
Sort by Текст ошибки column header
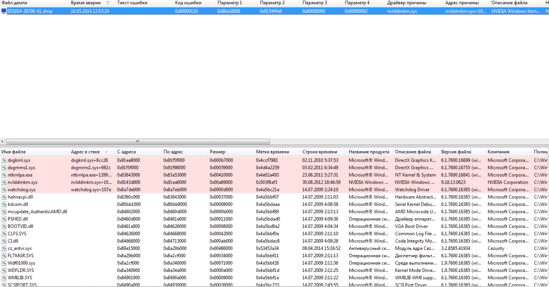144,3
